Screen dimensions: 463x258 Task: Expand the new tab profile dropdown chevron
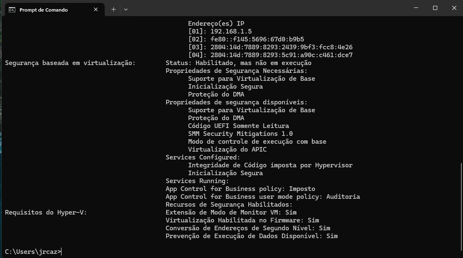[126, 10]
